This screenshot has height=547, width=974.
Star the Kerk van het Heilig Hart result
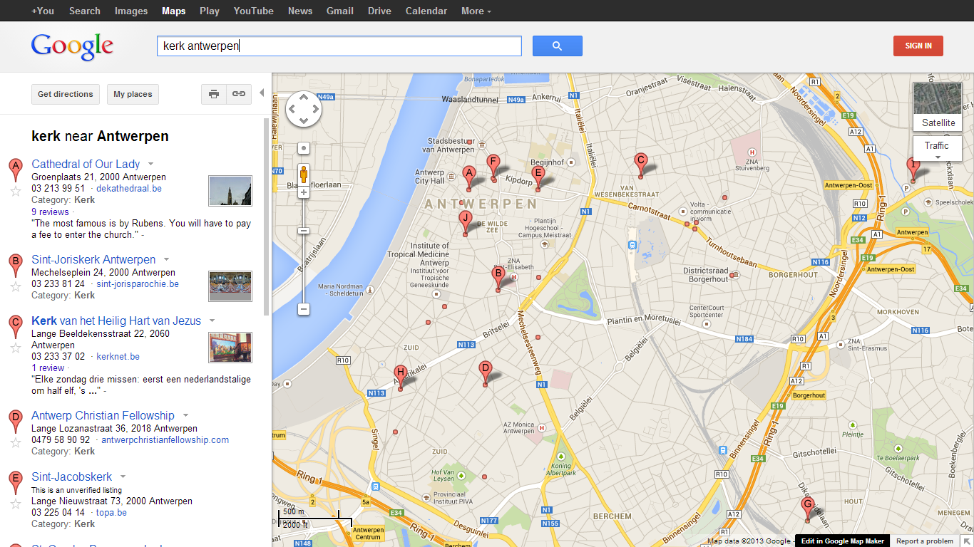(15, 348)
